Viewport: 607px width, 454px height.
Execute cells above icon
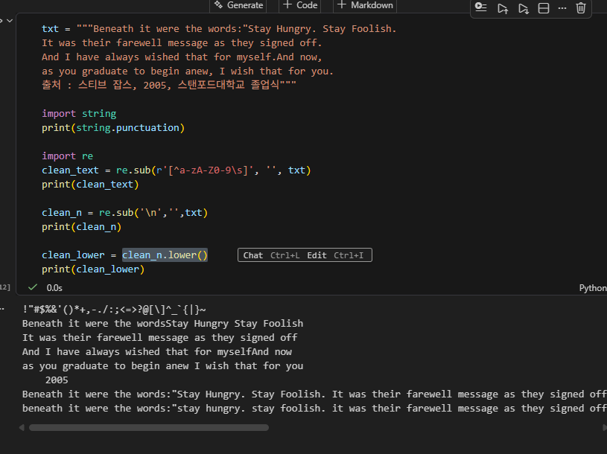pos(503,8)
